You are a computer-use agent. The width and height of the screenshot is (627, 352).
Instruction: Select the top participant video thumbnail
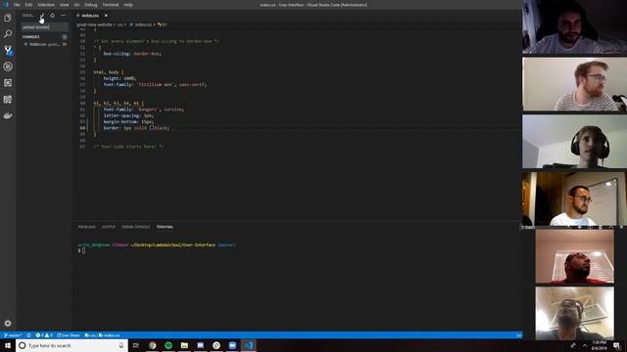click(575, 26)
